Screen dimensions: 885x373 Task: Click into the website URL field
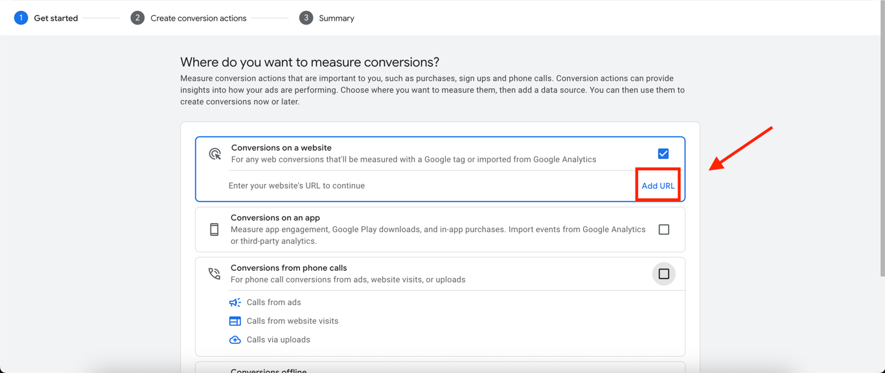(x=421, y=186)
